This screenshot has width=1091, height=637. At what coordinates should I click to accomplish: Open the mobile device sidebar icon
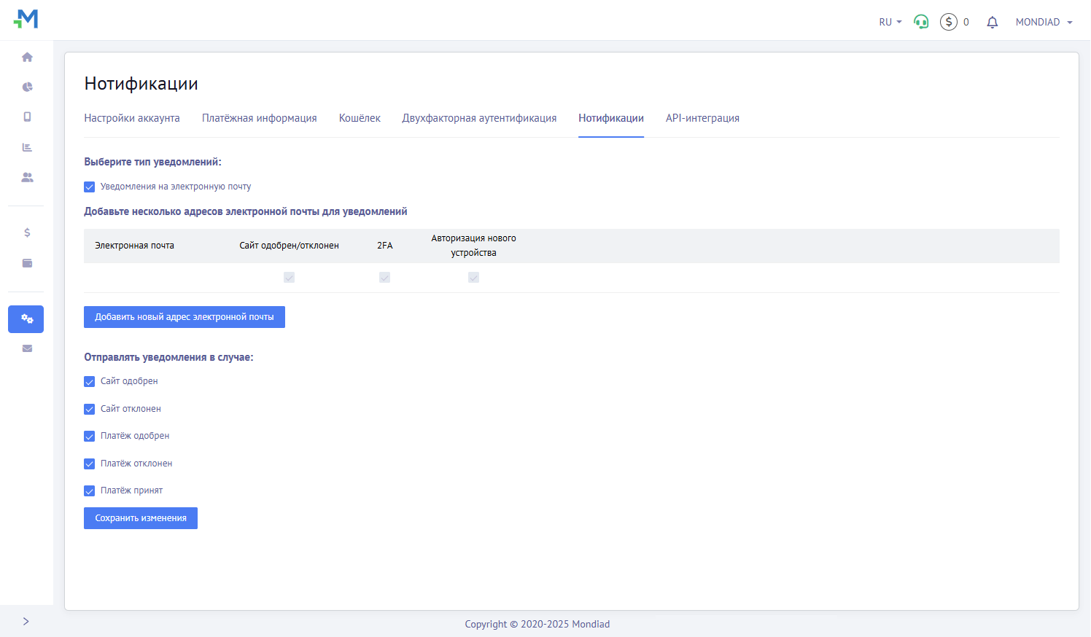(27, 117)
